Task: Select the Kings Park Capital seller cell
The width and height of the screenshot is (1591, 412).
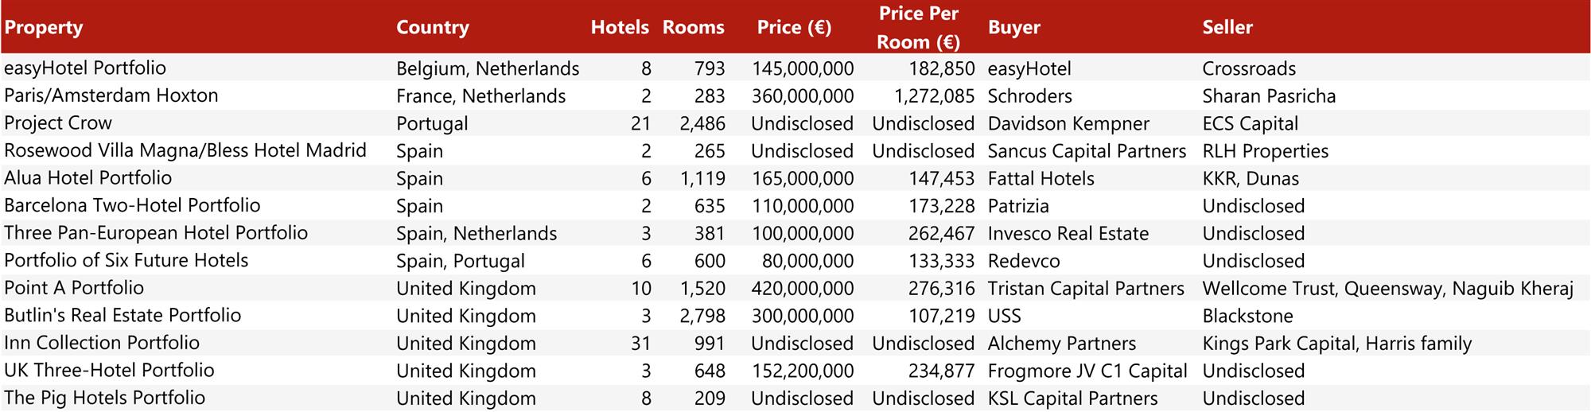Action: click(1336, 344)
